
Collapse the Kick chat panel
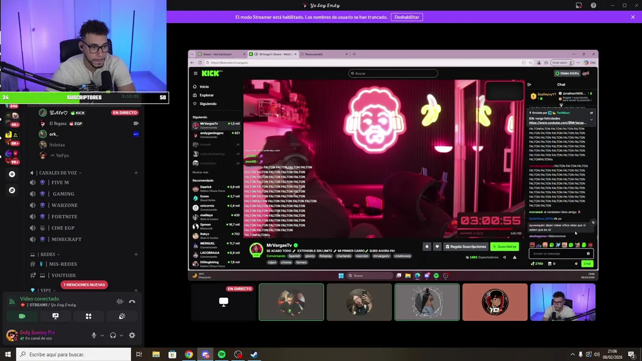pyautogui.click(x=529, y=85)
